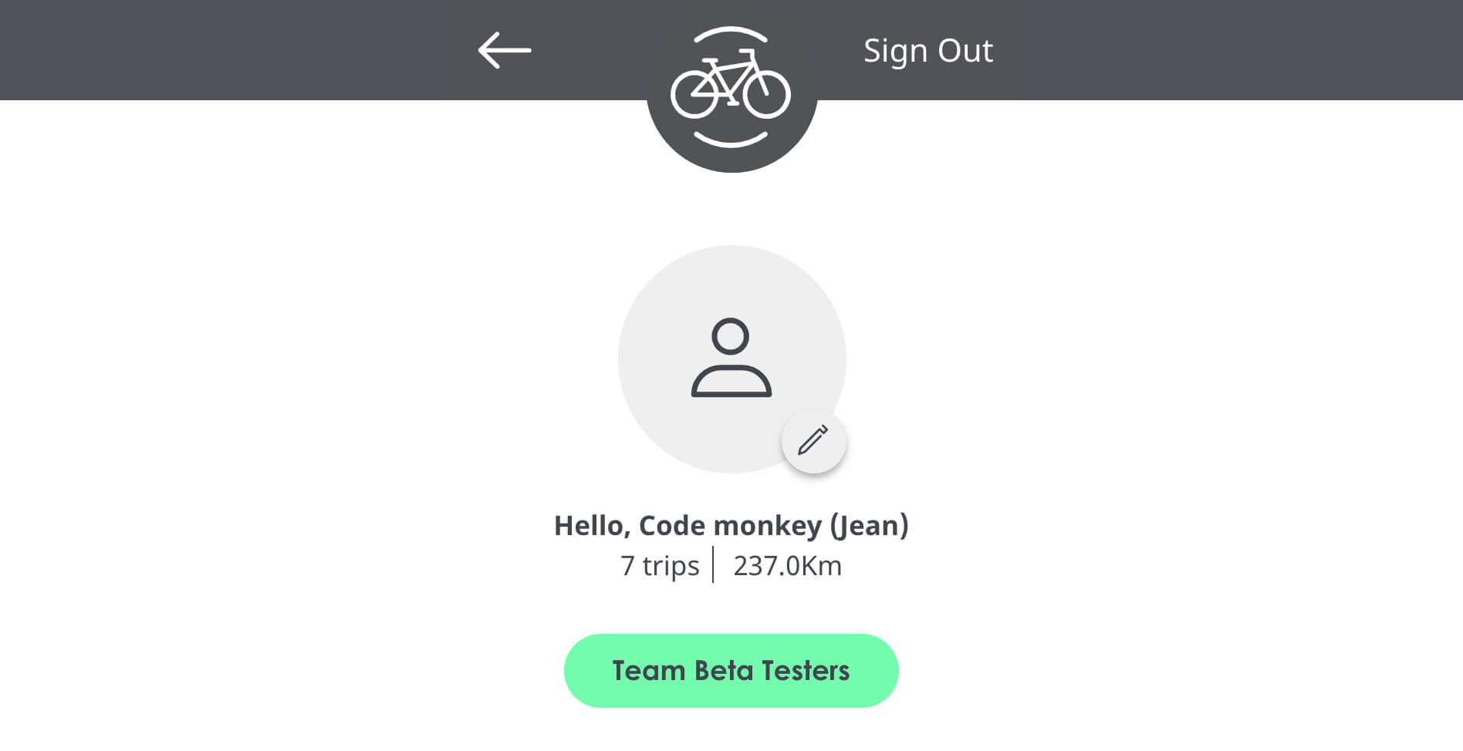View team by tapping green Beta Testers pill

click(x=731, y=671)
